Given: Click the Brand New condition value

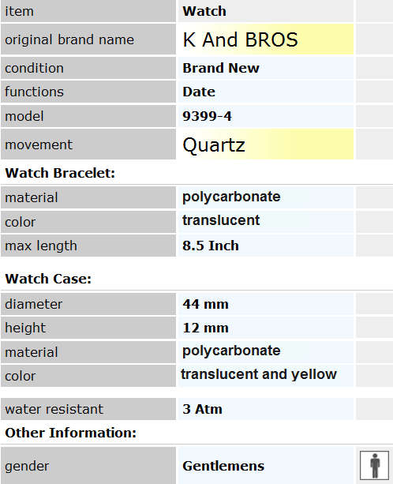Looking at the screenshot, I should pyautogui.click(x=221, y=68).
